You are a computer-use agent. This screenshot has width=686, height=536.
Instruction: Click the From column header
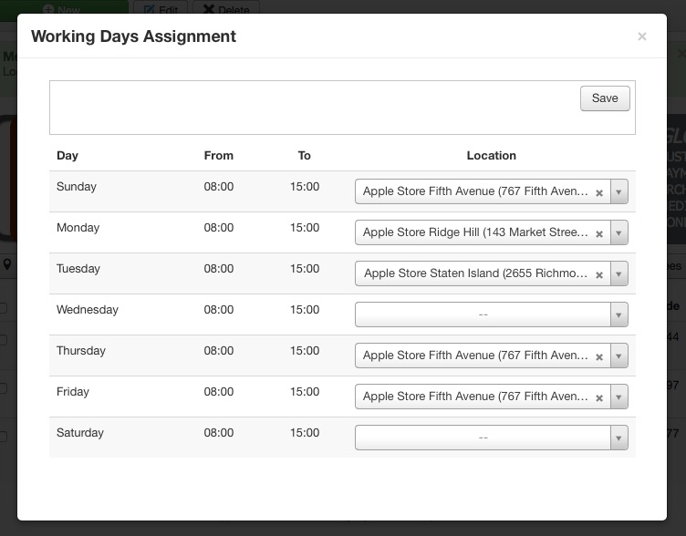pyautogui.click(x=219, y=156)
